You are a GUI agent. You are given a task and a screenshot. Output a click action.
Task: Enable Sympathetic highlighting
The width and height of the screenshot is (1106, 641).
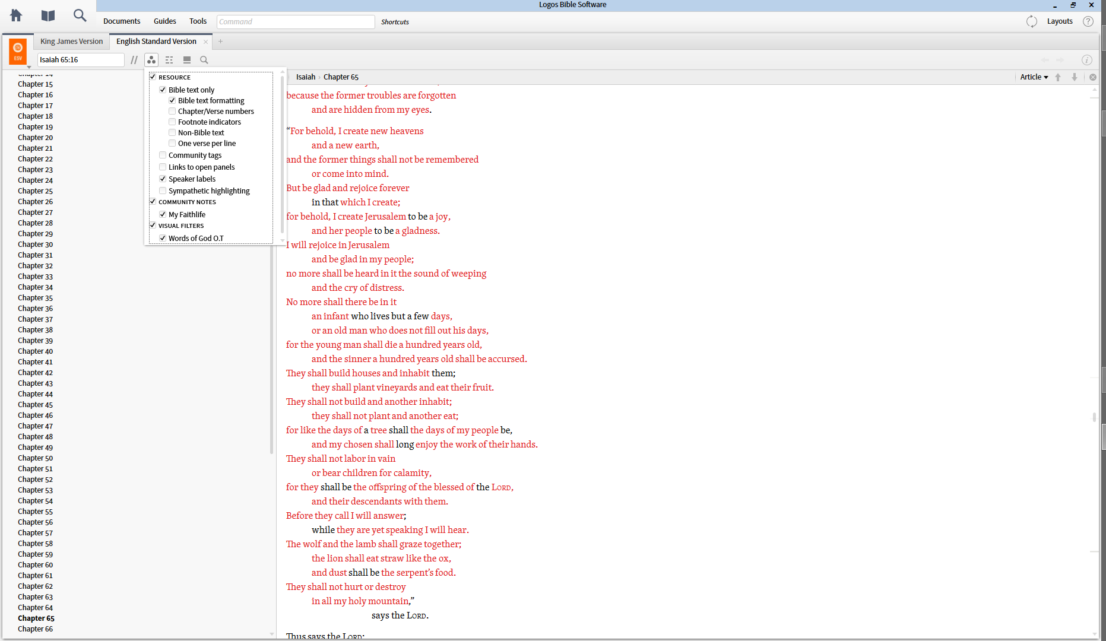point(163,191)
